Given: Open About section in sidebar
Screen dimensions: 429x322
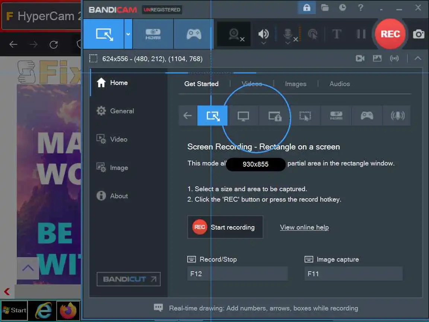Looking at the screenshot, I should [x=128, y=196].
